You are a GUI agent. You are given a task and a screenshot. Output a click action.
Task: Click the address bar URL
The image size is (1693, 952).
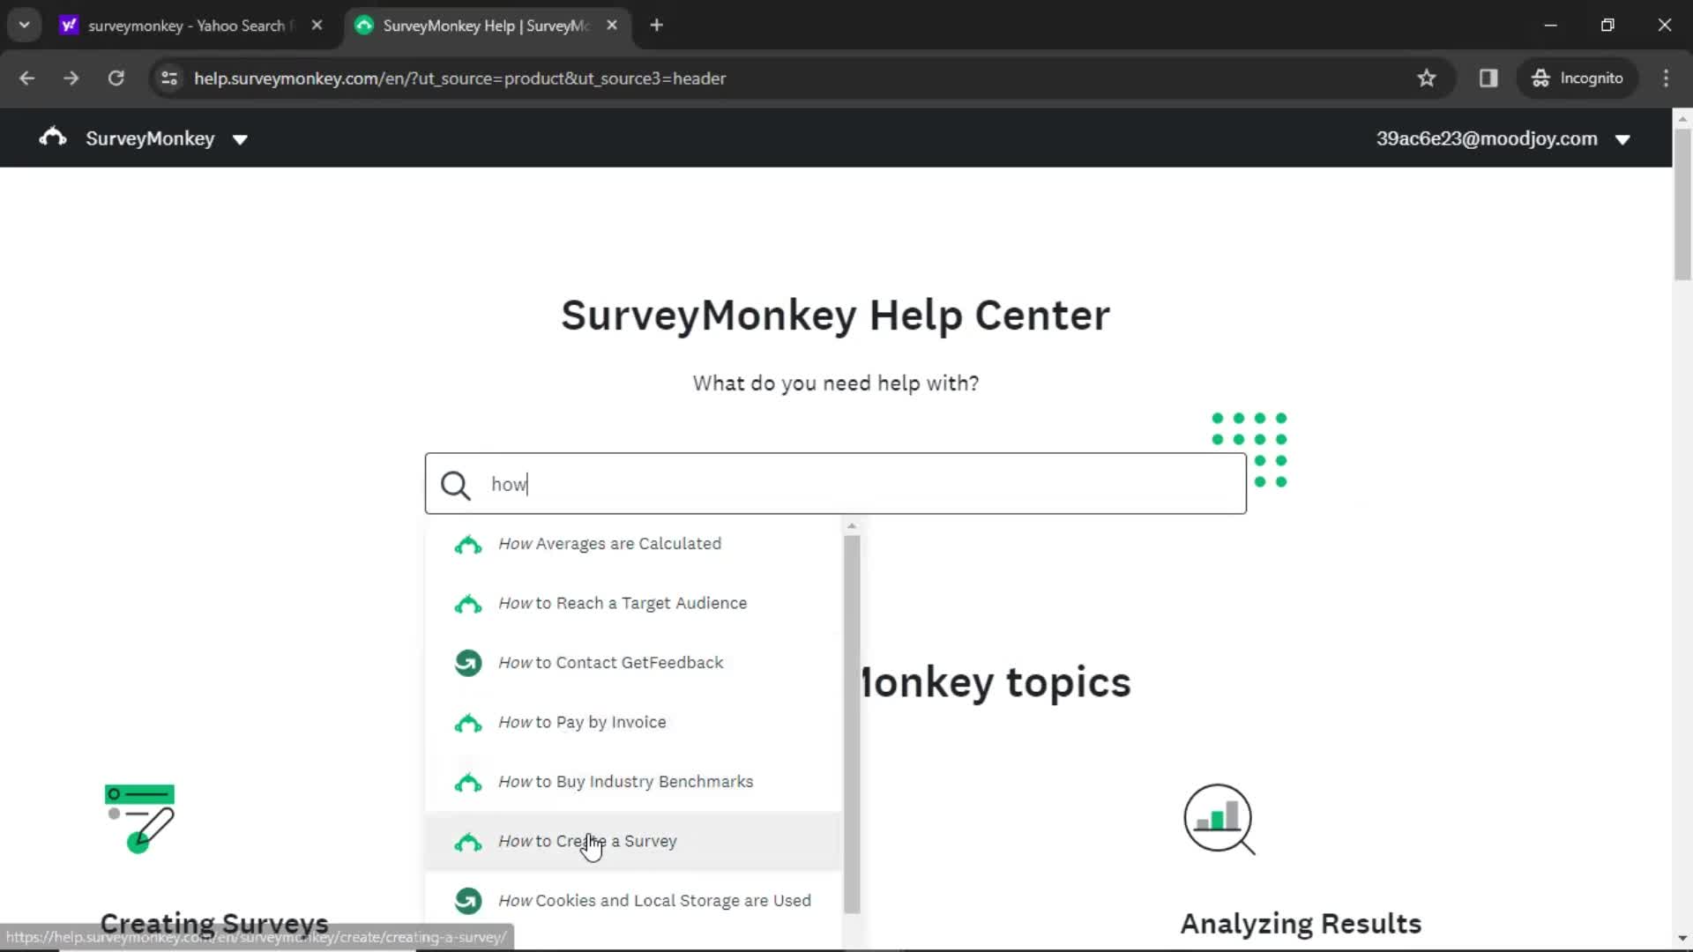point(460,78)
